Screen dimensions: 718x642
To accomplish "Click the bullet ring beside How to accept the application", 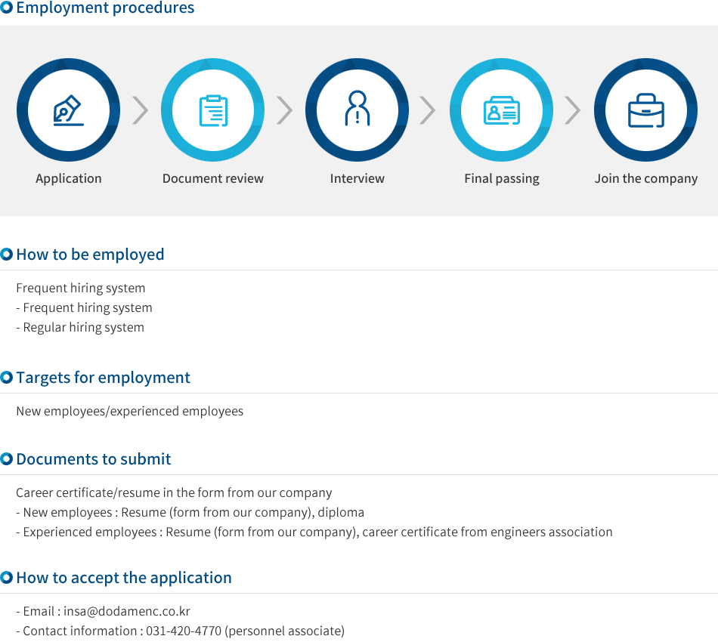I will (x=6, y=577).
